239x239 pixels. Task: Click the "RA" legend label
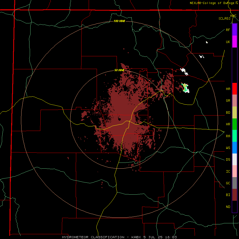[x=228, y=136]
